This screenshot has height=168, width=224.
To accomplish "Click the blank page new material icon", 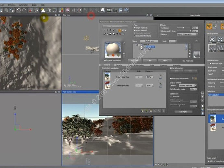I will click(203, 106).
